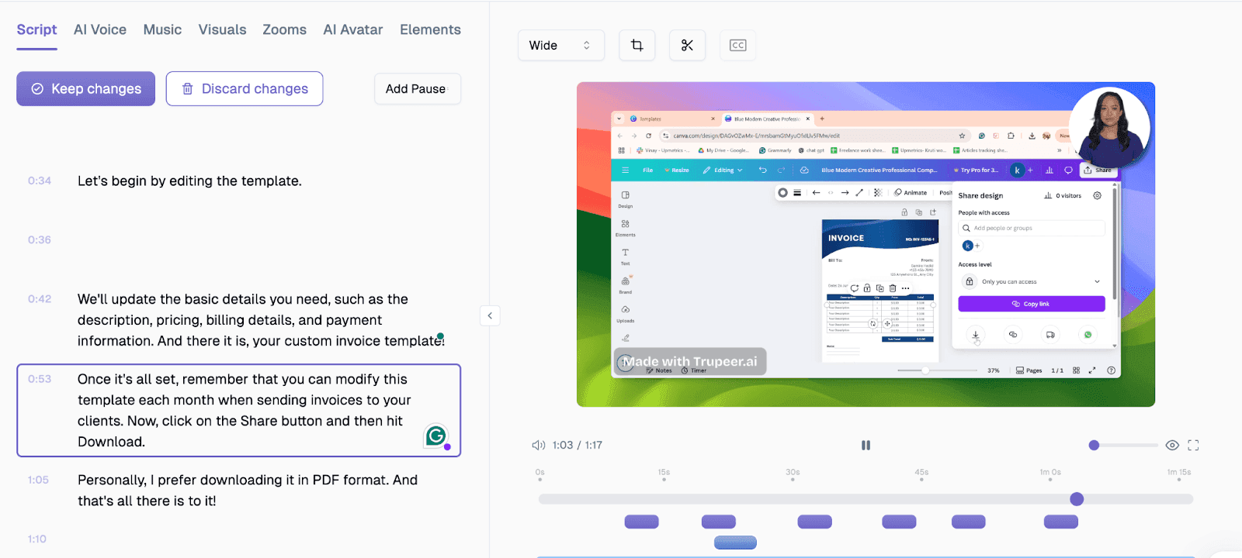Screen dimensions: 1242x558
Task: Switch to the Script tab
Action: 36,29
